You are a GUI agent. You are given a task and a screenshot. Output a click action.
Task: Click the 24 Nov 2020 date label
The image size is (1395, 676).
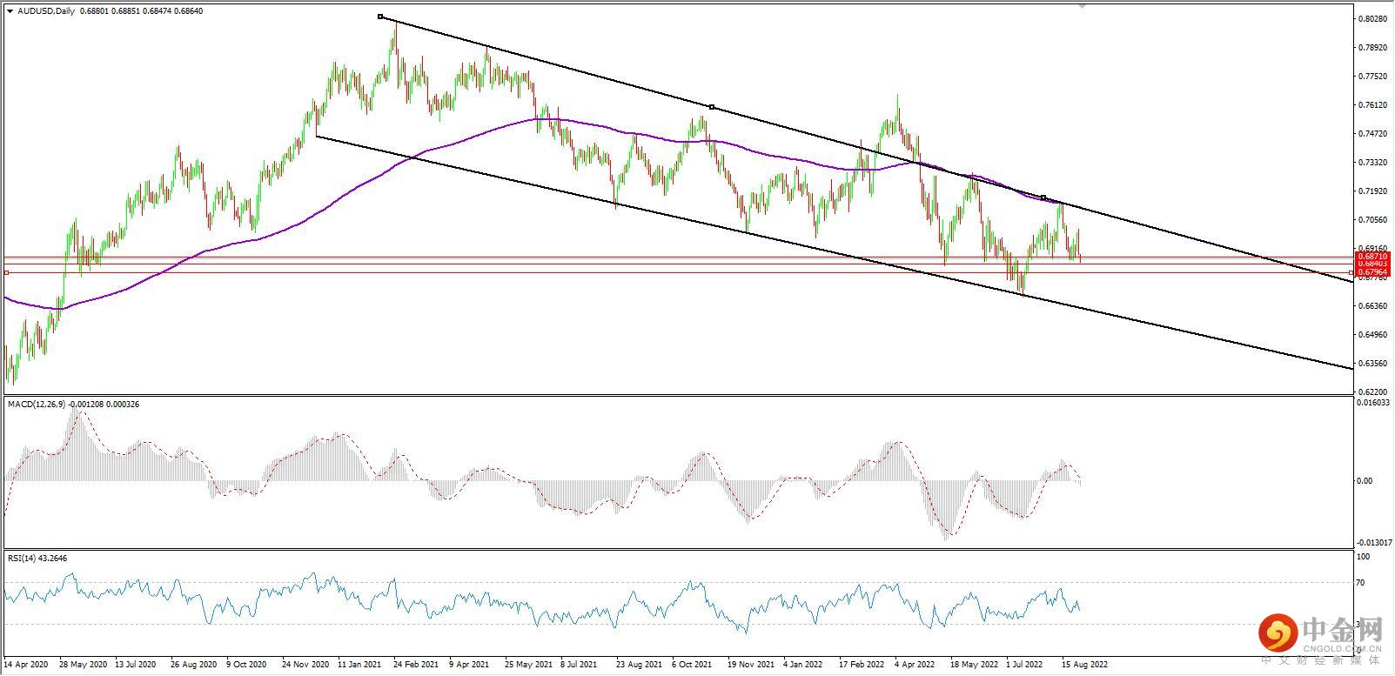[305, 663]
